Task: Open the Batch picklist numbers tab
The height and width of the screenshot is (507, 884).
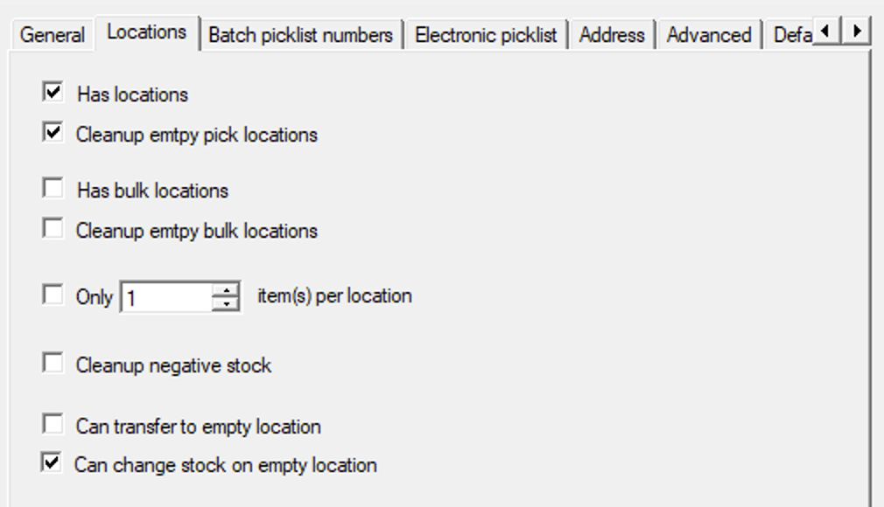Action: (x=300, y=35)
